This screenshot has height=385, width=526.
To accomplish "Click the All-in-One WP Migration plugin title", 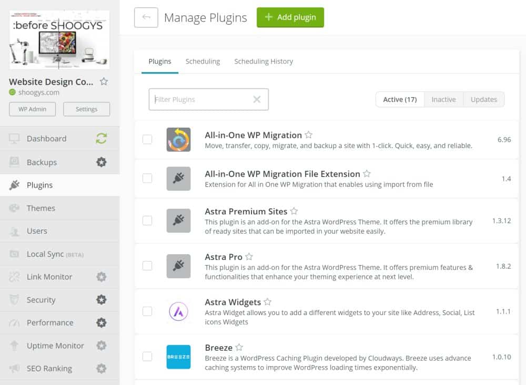I will click(254, 135).
